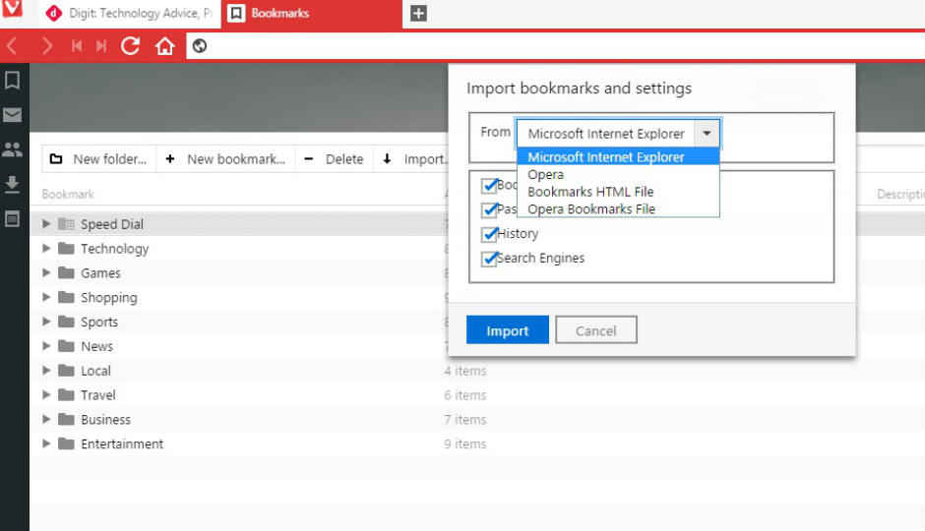The width and height of the screenshot is (925, 531).
Task: Click the Description column header
Action: point(900,194)
